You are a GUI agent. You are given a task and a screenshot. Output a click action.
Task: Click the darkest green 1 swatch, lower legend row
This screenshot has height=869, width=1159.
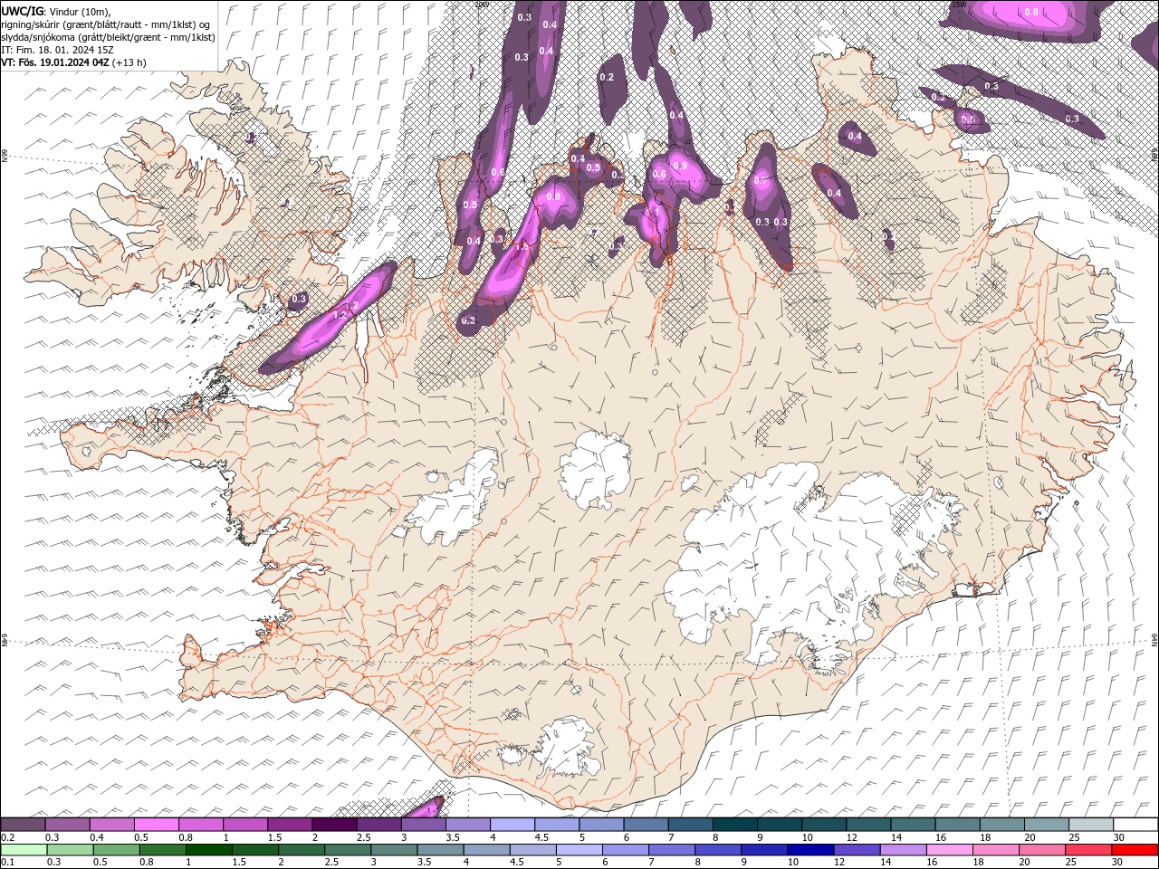208,850
